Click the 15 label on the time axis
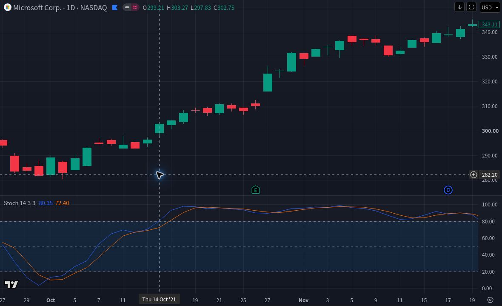 point(424,300)
